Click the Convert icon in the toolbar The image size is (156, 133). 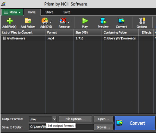pos(121,21)
